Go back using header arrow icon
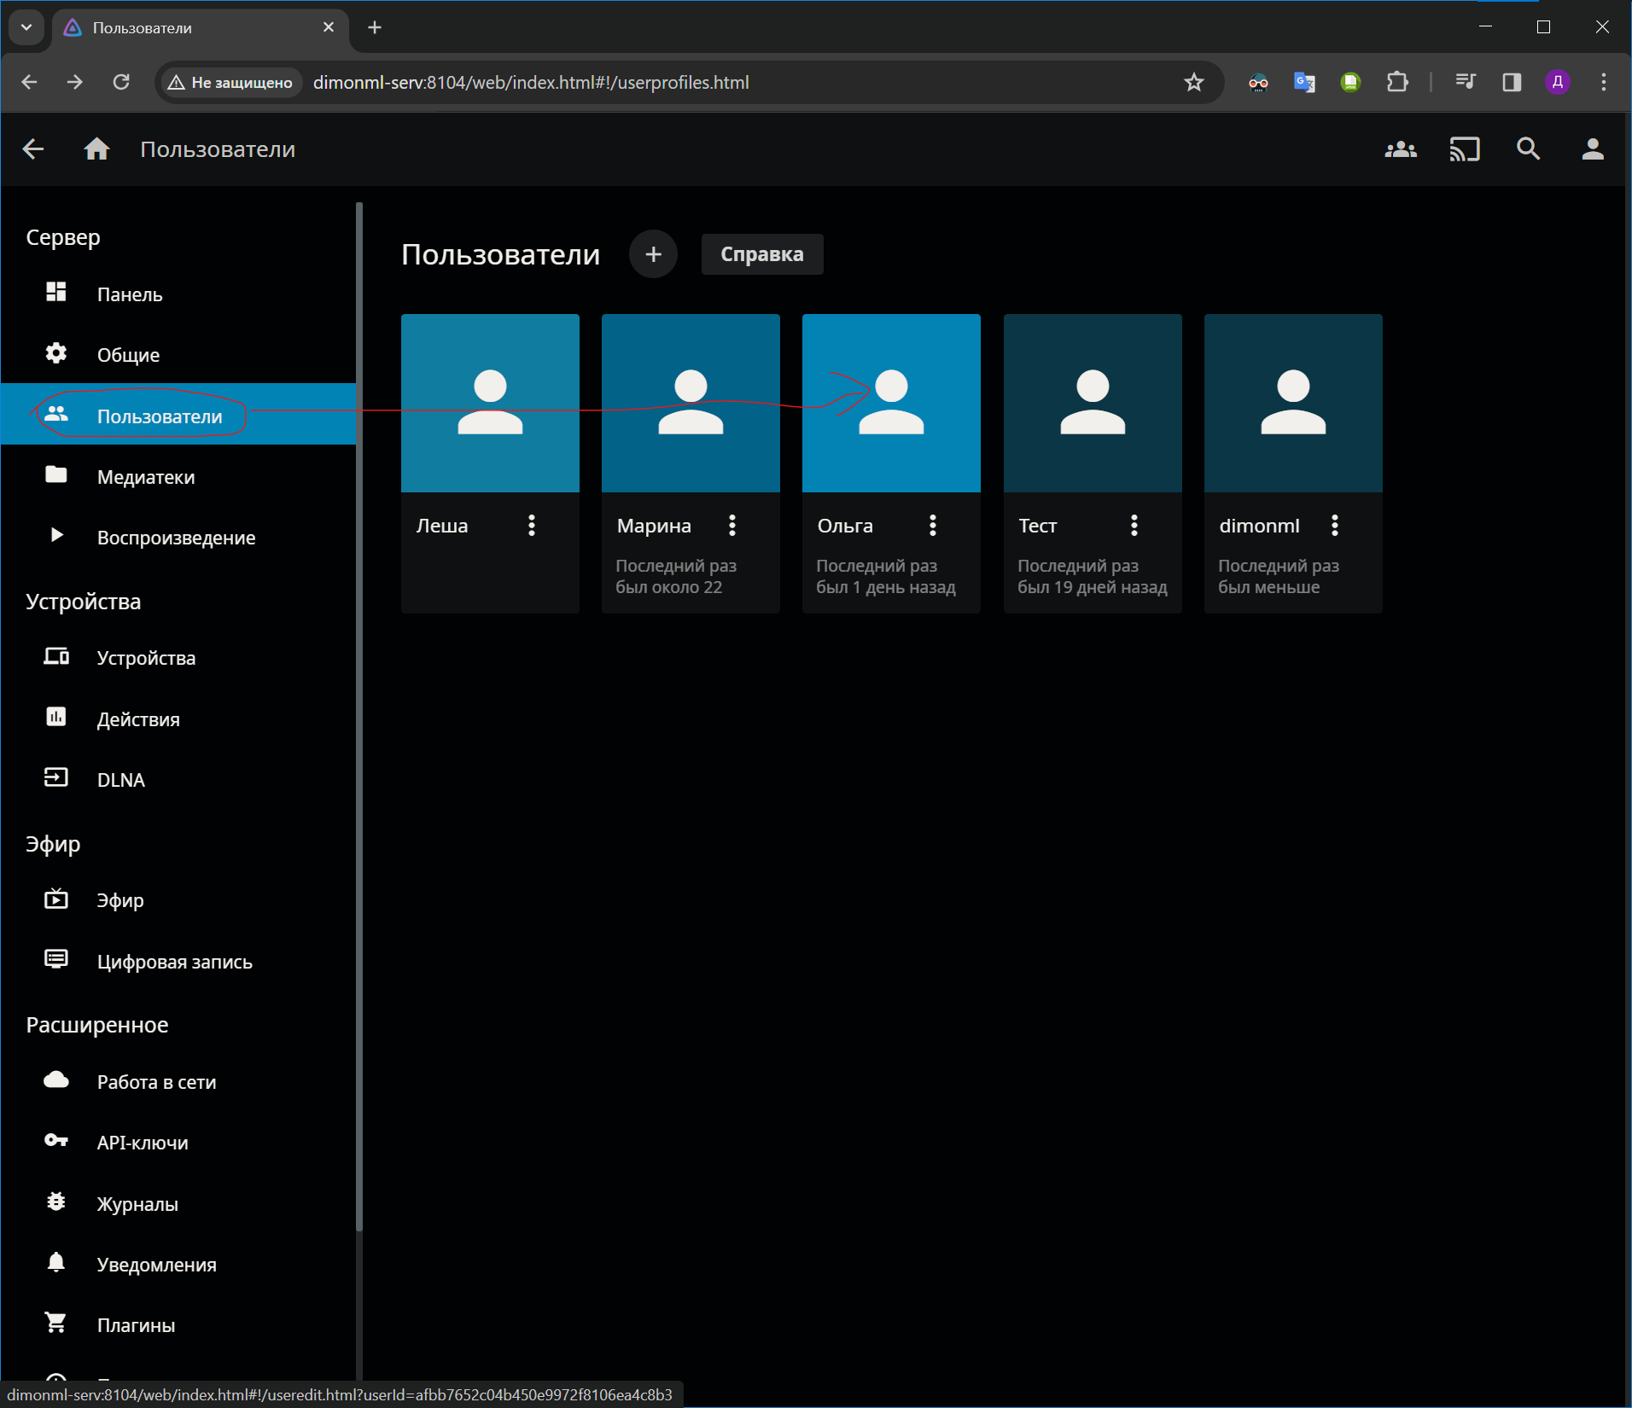 pyautogui.click(x=32, y=149)
